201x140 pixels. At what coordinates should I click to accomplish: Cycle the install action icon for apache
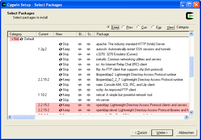pyautogui.click(x=60, y=44)
